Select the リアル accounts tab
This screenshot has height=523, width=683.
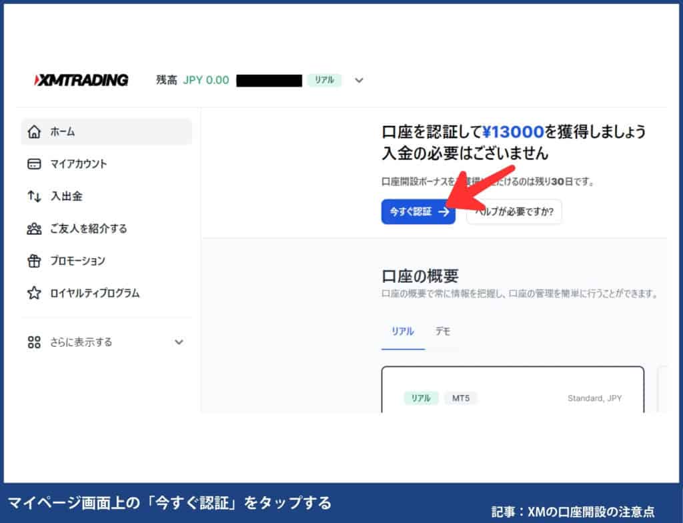pyautogui.click(x=402, y=331)
